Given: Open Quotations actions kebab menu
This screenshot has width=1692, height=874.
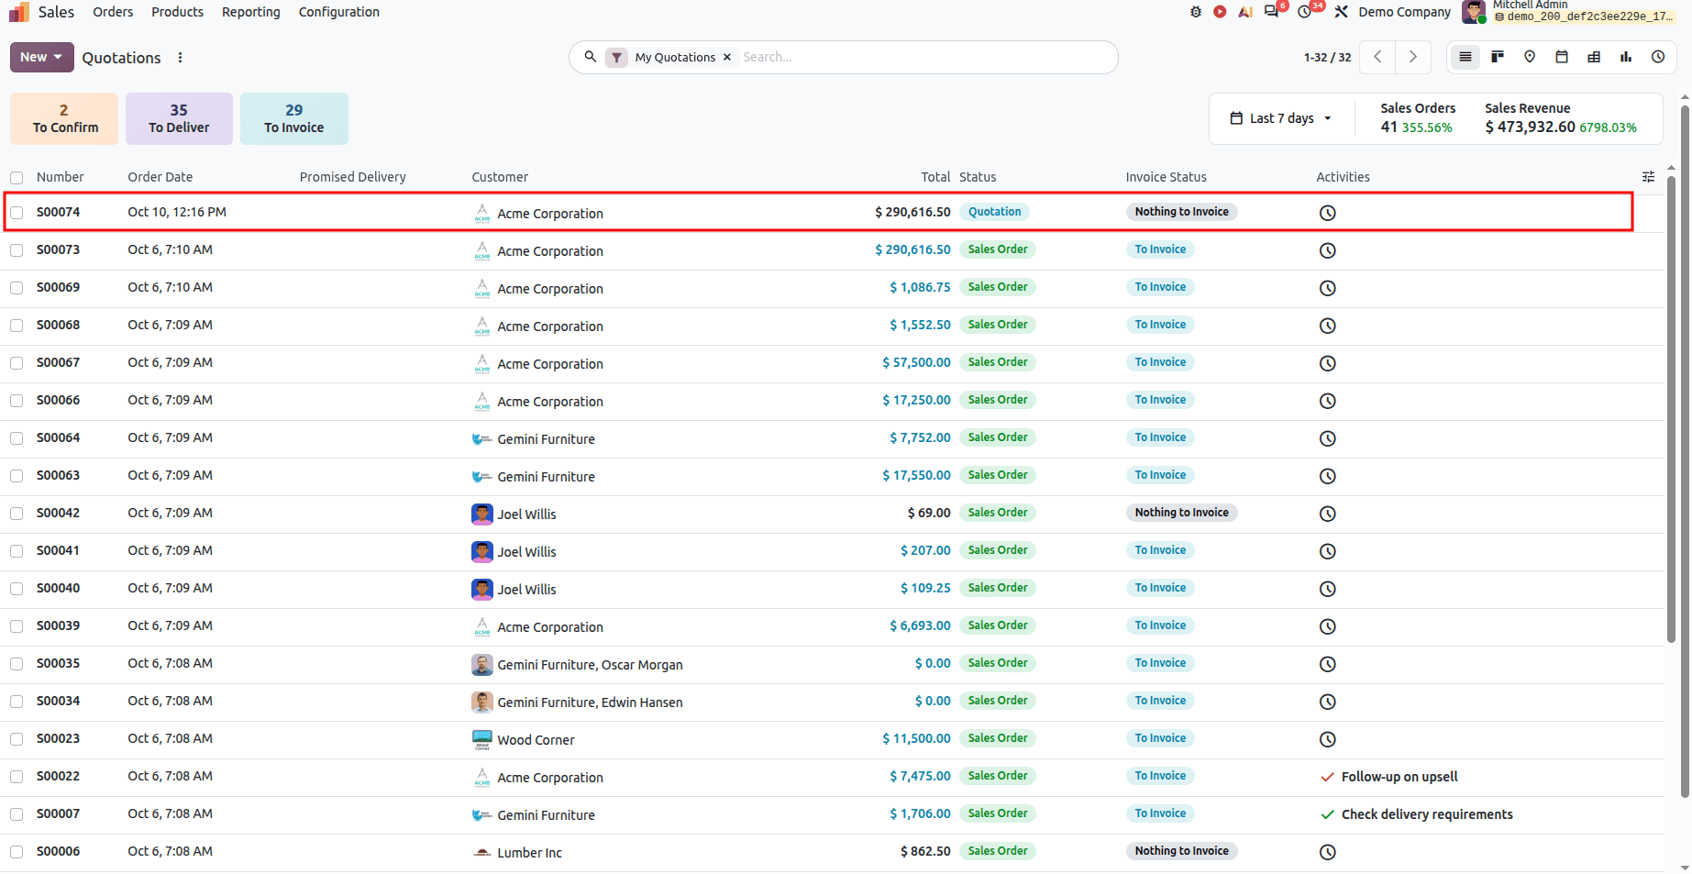Looking at the screenshot, I should 181,58.
